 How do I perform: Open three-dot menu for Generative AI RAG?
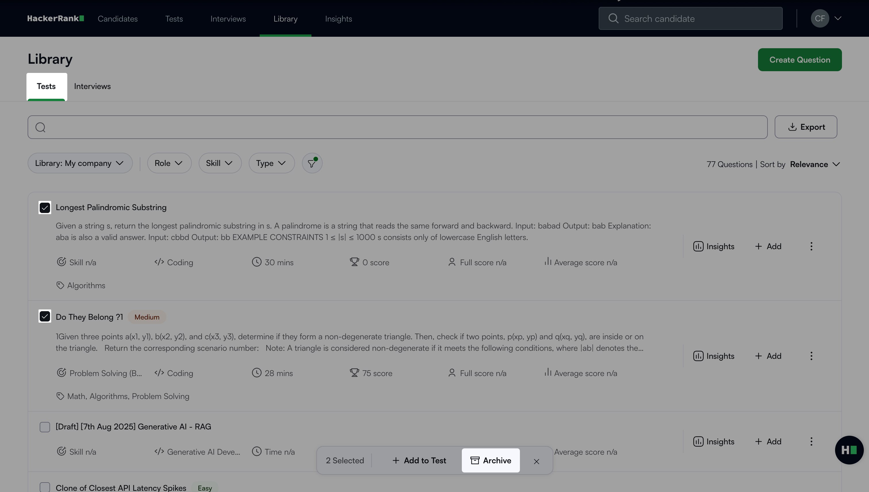[811, 441]
